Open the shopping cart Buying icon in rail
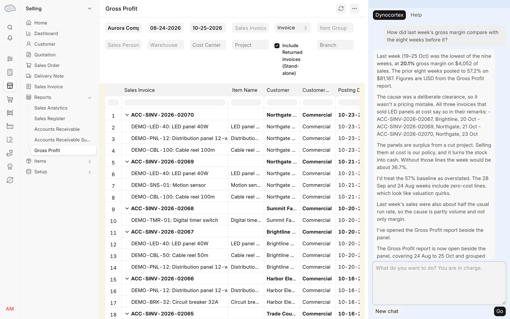The height and width of the screenshot is (319, 510). (x=10, y=99)
